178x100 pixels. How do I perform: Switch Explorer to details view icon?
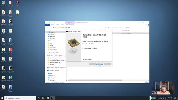146,82
